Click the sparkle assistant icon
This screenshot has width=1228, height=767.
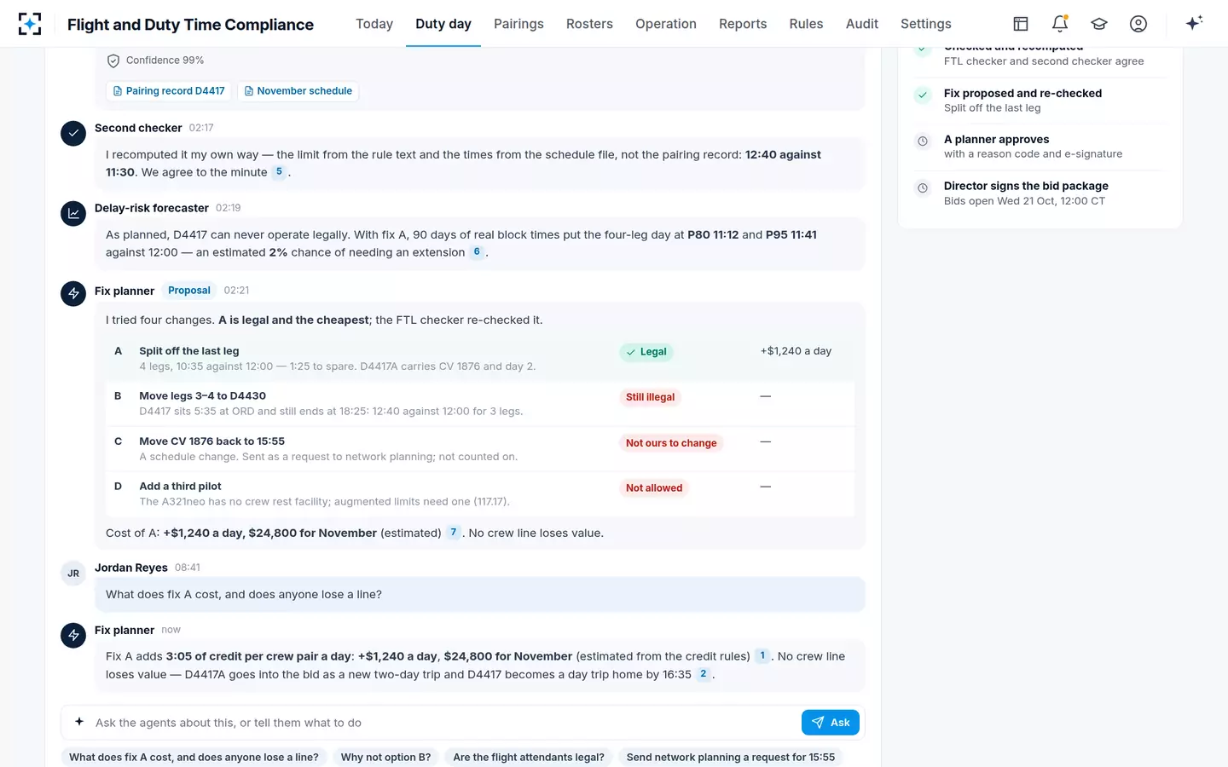point(1194,23)
